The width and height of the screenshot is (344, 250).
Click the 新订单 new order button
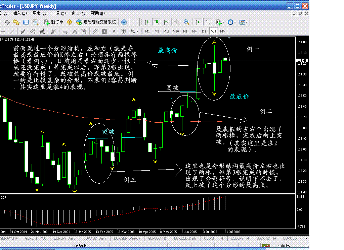54,22
